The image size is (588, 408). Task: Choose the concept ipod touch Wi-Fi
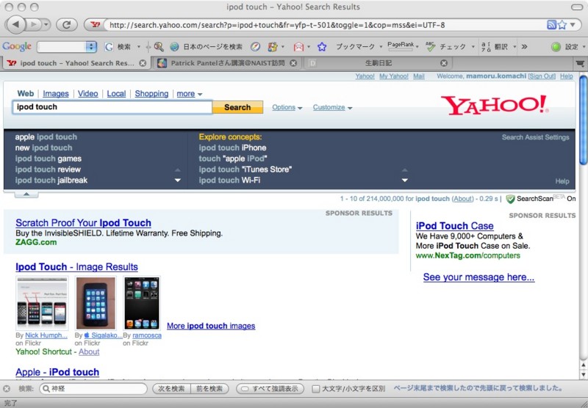[229, 181]
